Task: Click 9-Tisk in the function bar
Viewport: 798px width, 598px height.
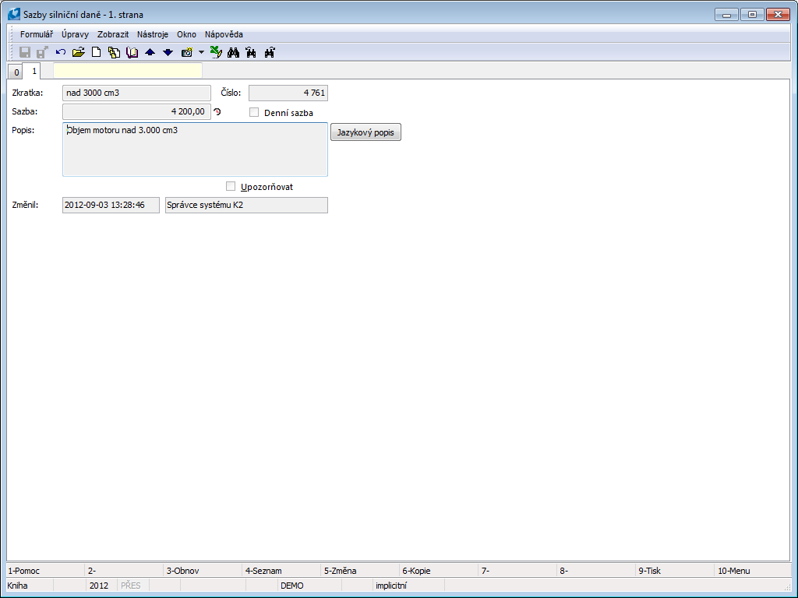Action: (x=675, y=571)
